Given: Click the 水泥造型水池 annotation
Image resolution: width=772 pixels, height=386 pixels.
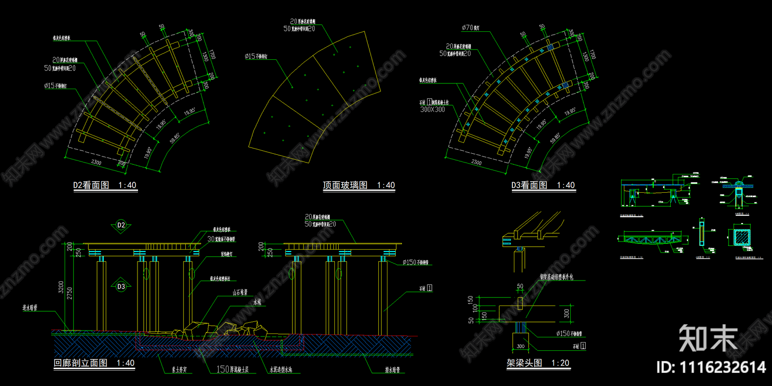Looking at the screenshot, I should (x=281, y=370).
